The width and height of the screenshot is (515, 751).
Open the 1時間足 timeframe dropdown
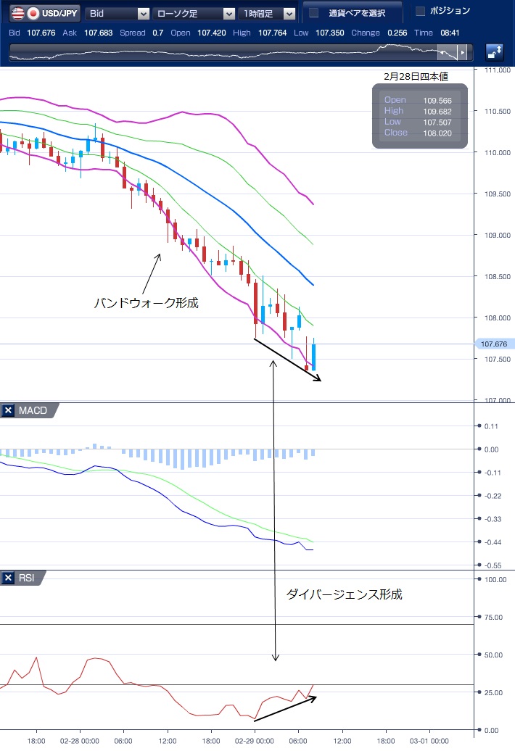pyautogui.click(x=268, y=13)
